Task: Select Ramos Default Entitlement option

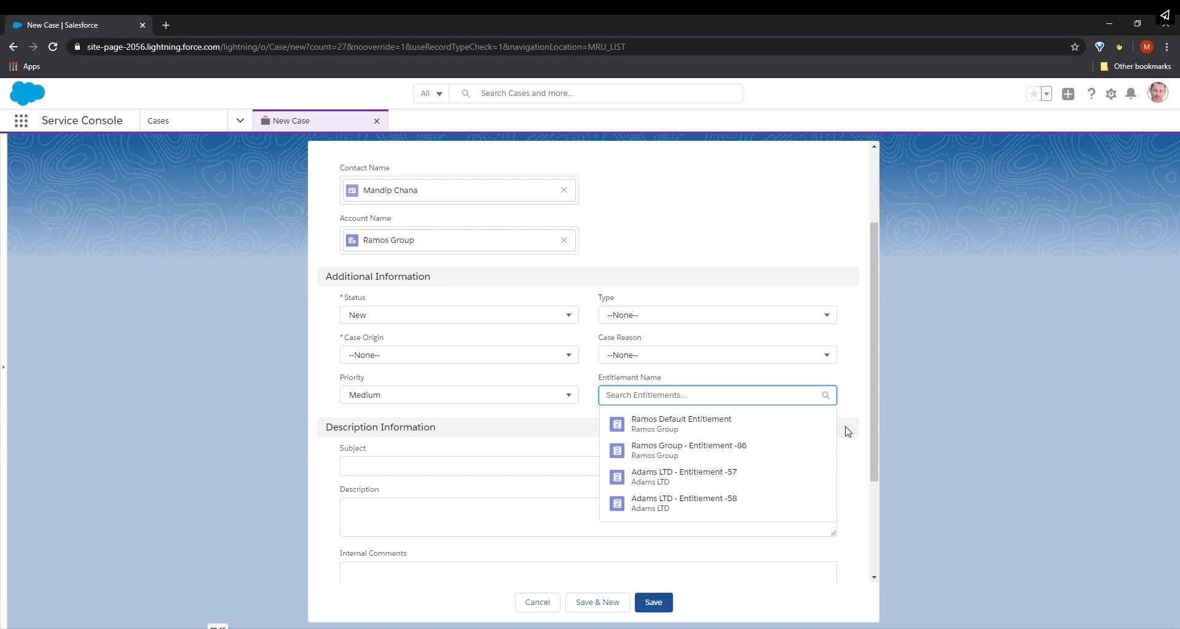Action: coord(681,424)
